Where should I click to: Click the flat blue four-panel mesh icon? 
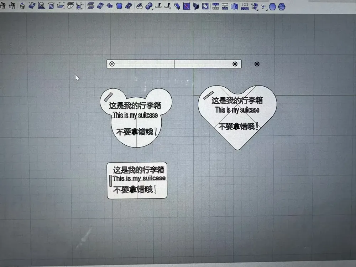(x=100, y=6)
